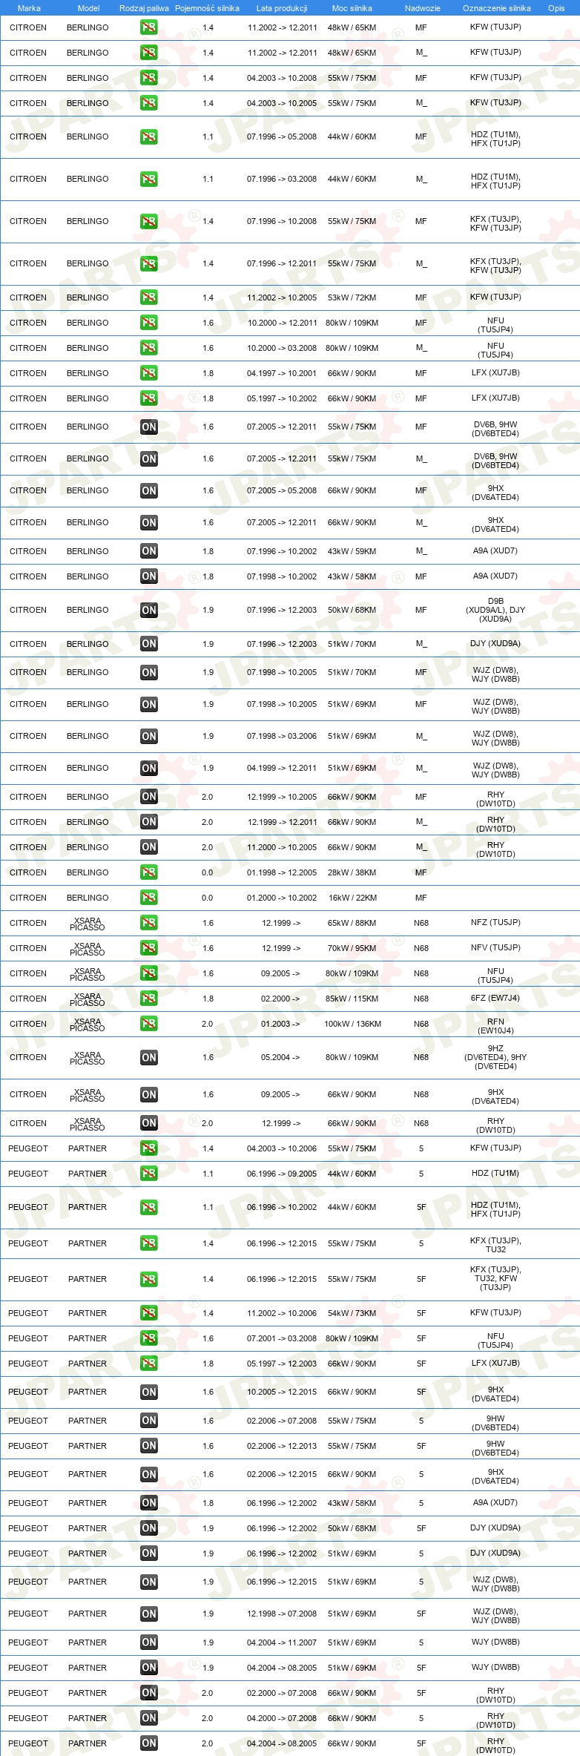Click the 'HDZ (TU1M)' single-line engine code cell
This screenshot has width=580, height=1756.
coord(495,1174)
